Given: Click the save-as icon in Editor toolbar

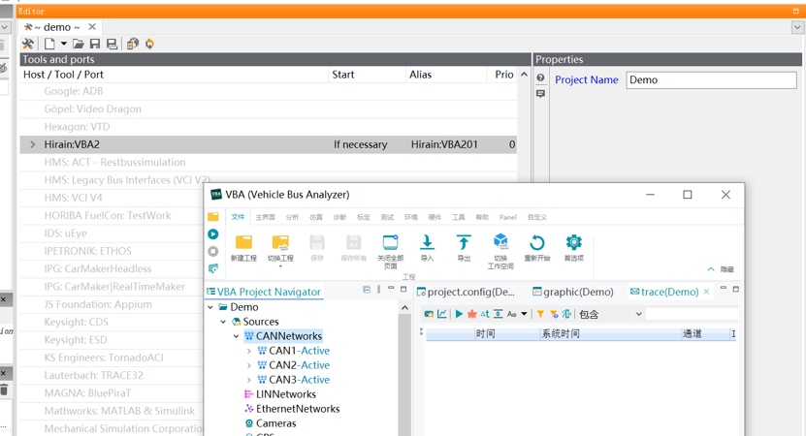Looking at the screenshot, I should (x=112, y=45).
